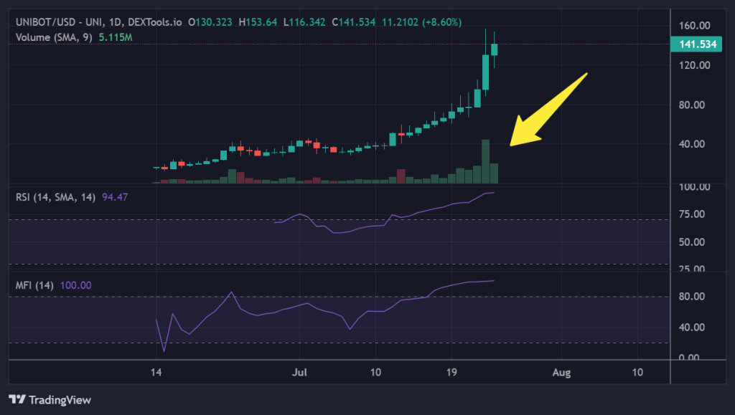735x415 pixels.
Task: Click the 120.00 price axis label
Action: point(695,65)
